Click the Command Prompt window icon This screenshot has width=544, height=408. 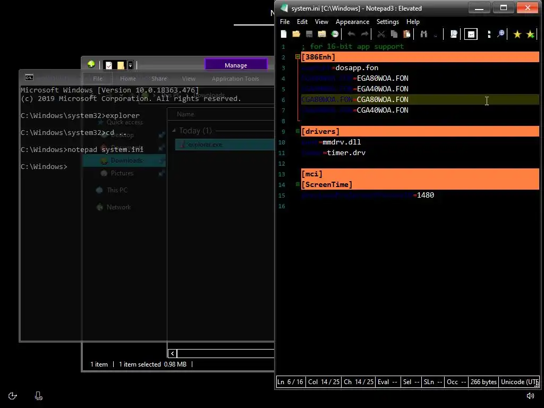pyautogui.click(x=29, y=78)
